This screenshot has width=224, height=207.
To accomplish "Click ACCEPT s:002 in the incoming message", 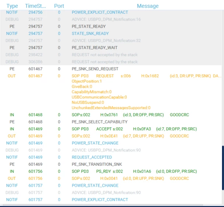I will click(109, 129).
